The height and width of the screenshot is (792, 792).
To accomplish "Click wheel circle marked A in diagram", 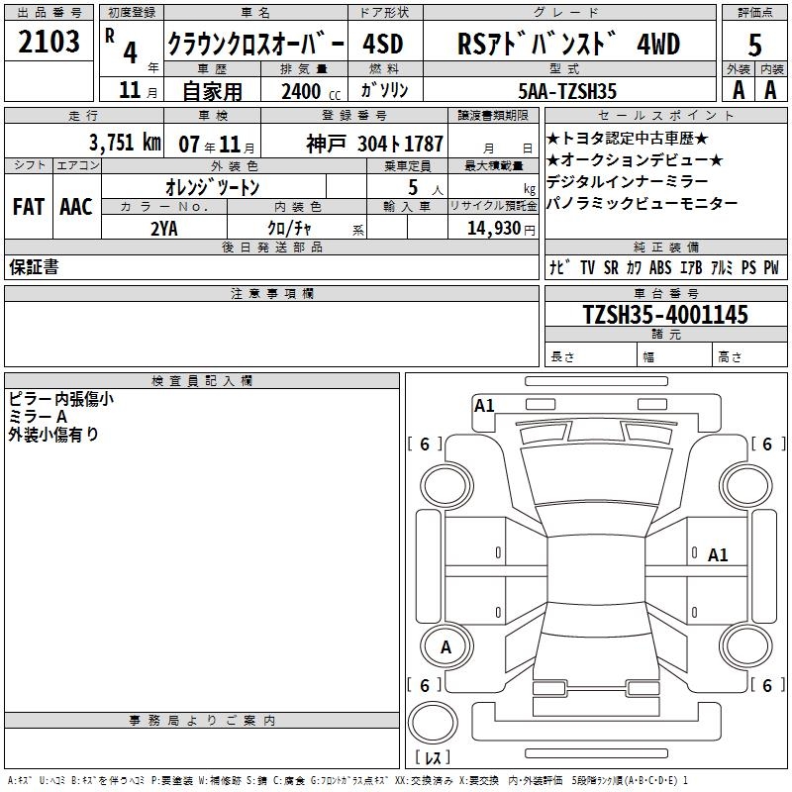I will (x=446, y=646).
